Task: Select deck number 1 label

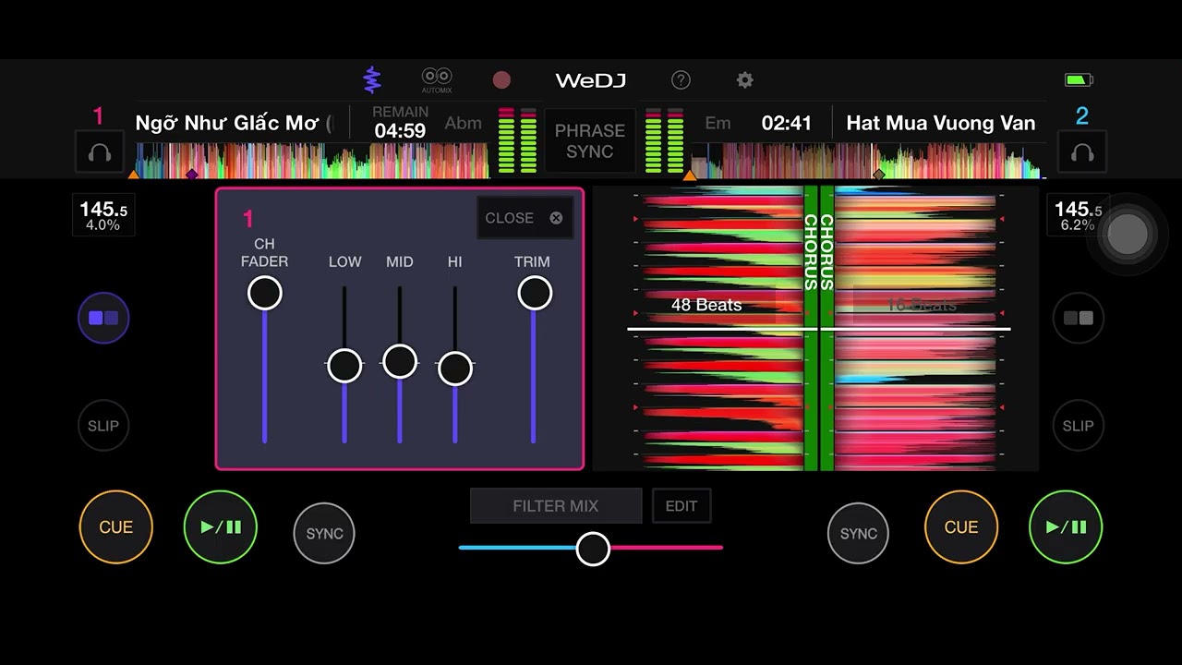Action: [x=98, y=116]
